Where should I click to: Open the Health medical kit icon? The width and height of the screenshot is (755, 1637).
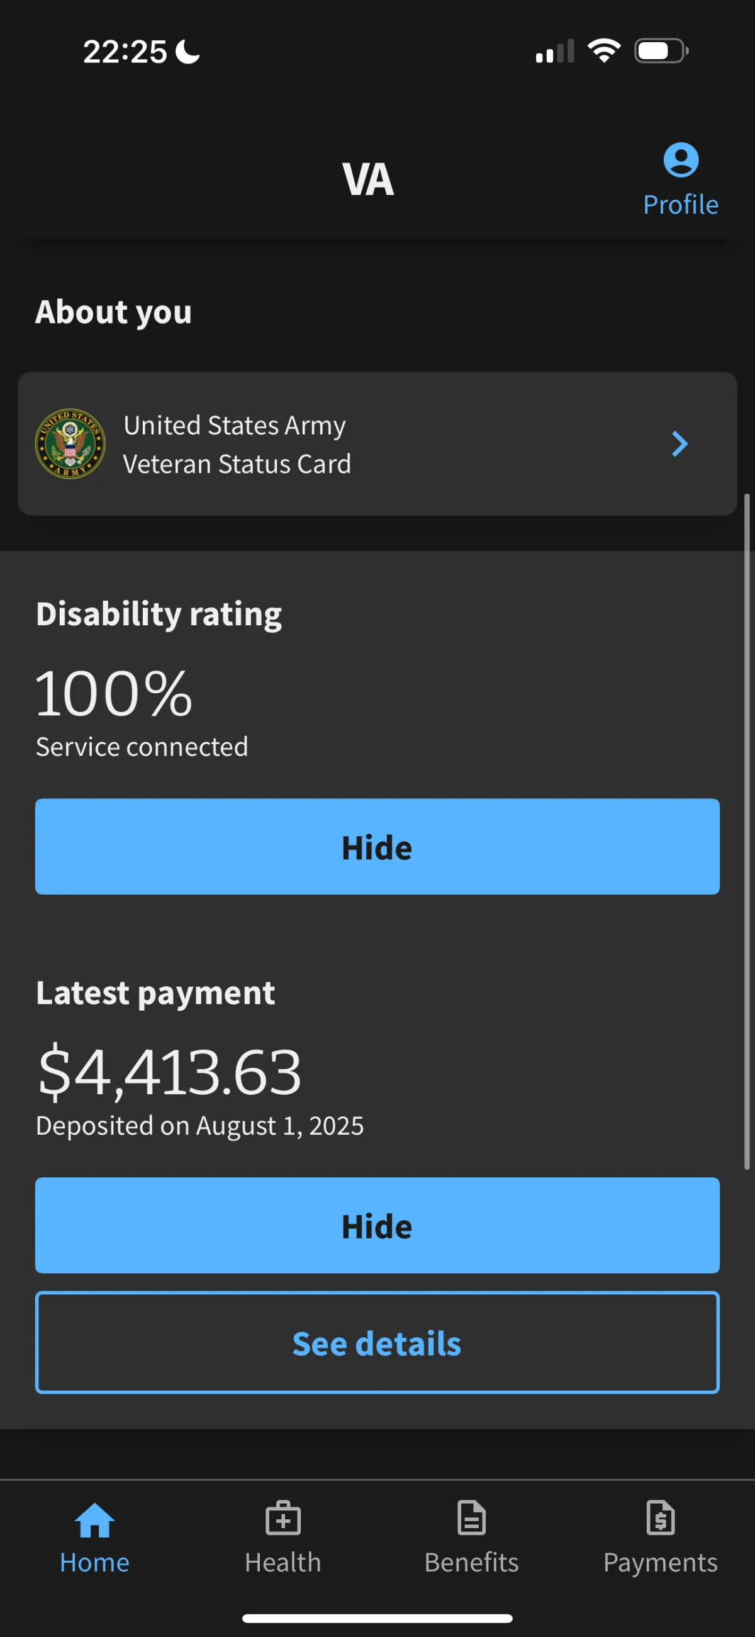click(283, 1518)
